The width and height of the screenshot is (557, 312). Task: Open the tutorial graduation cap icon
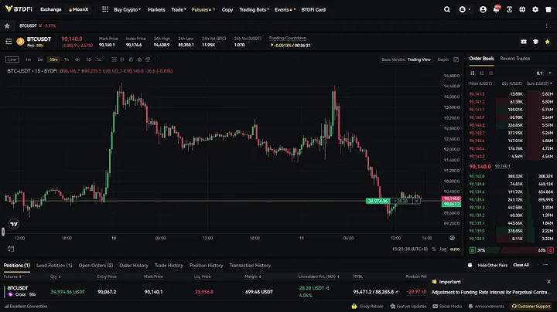coord(535,42)
